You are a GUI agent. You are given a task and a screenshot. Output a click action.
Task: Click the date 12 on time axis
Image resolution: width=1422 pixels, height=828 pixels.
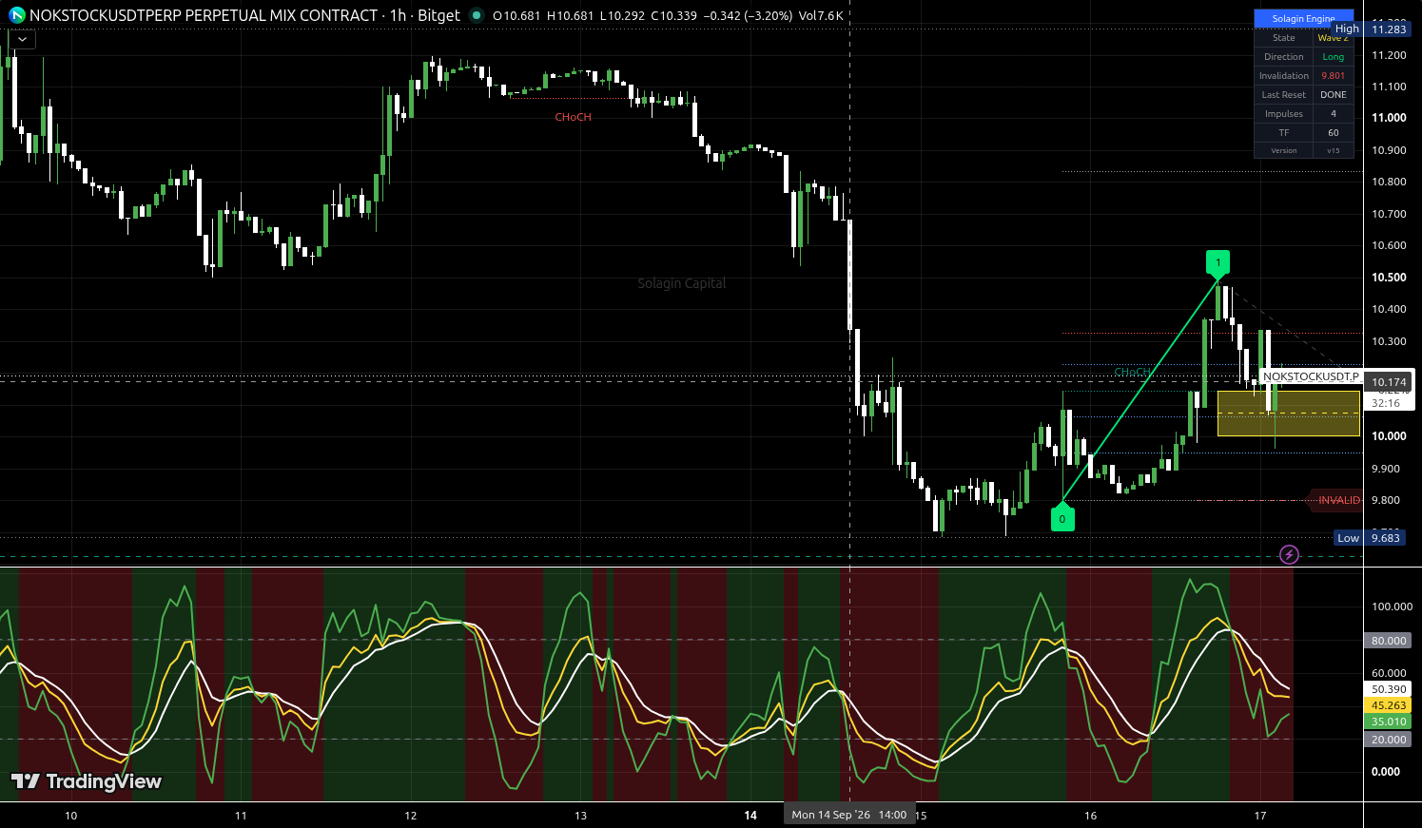tap(411, 815)
